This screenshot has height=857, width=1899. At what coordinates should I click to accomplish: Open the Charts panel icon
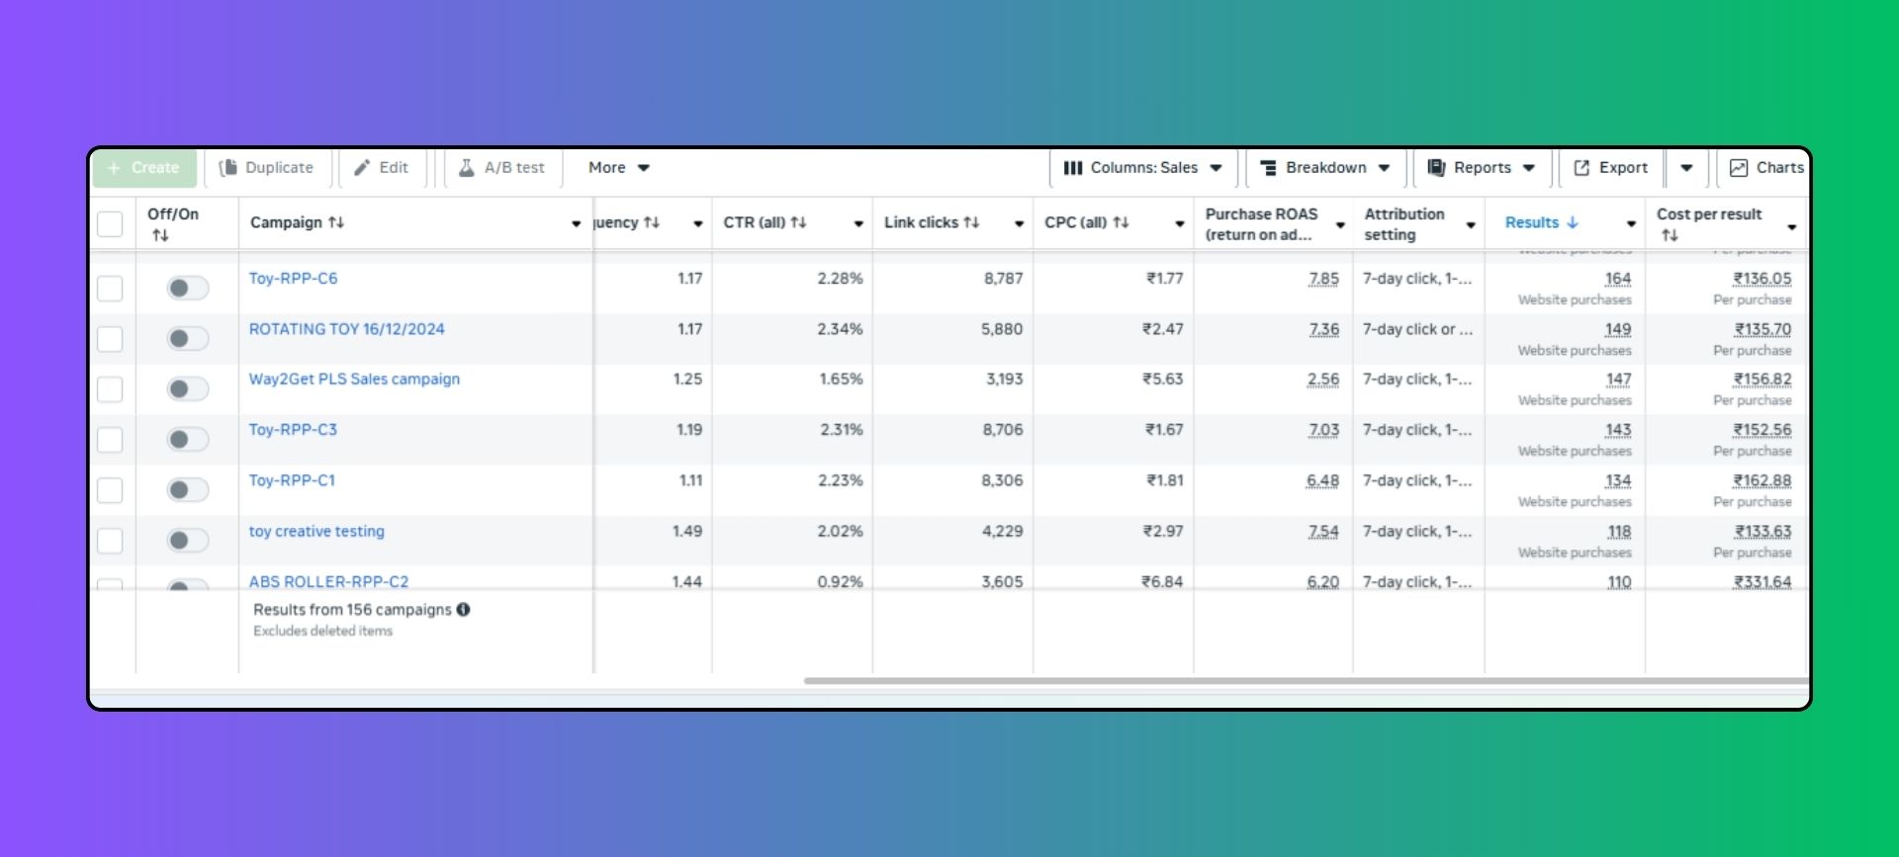pos(1738,168)
